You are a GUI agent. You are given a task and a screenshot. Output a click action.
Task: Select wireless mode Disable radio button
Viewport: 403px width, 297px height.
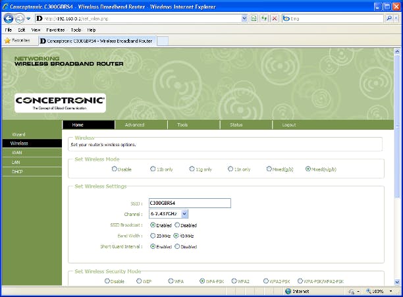click(115, 169)
